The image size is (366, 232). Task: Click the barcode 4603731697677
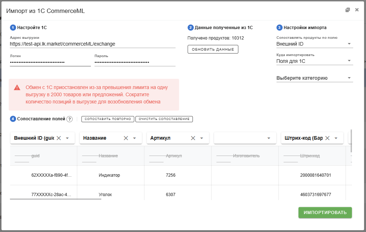[x=316, y=195]
